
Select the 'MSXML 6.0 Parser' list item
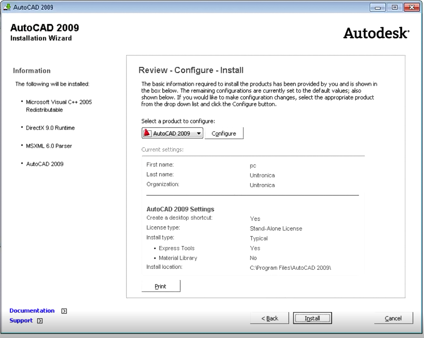[x=49, y=146]
